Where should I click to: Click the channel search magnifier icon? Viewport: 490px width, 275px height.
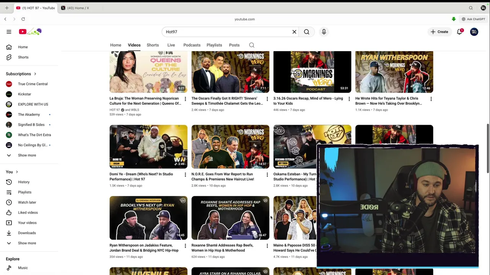click(252, 45)
